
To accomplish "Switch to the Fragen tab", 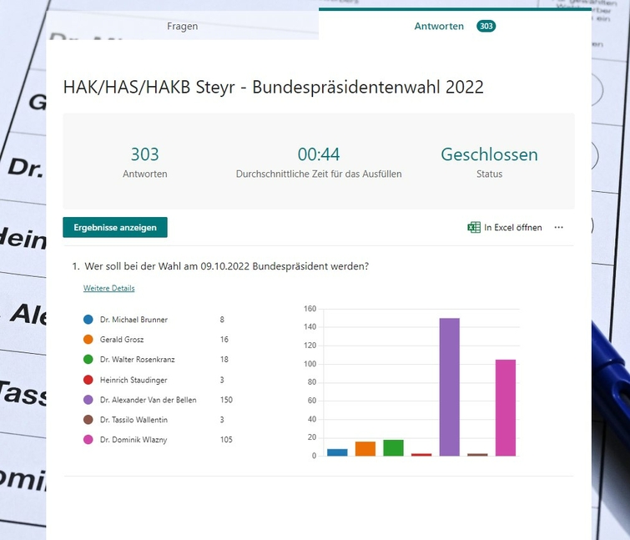I will pos(183,26).
